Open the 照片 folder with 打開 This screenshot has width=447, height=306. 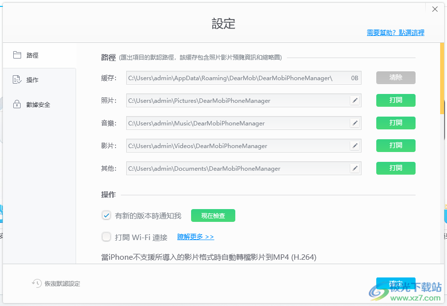[x=396, y=100]
